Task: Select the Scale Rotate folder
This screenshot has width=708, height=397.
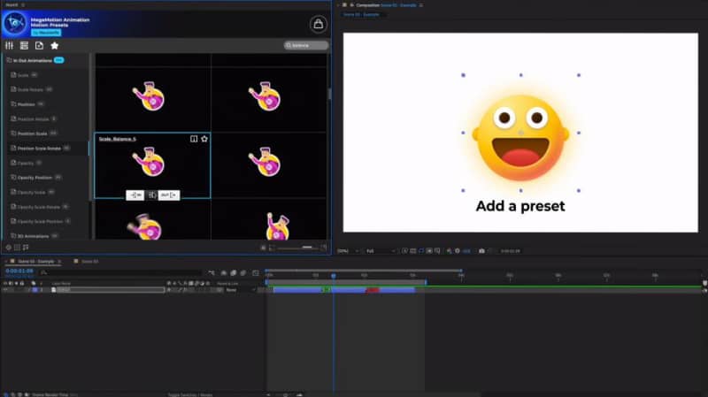Action: coord(30,90)
